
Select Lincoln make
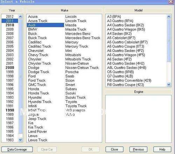point(71,16)
